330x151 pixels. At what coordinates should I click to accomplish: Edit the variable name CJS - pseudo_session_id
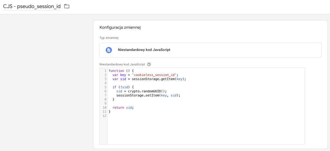tap(32, 6)
